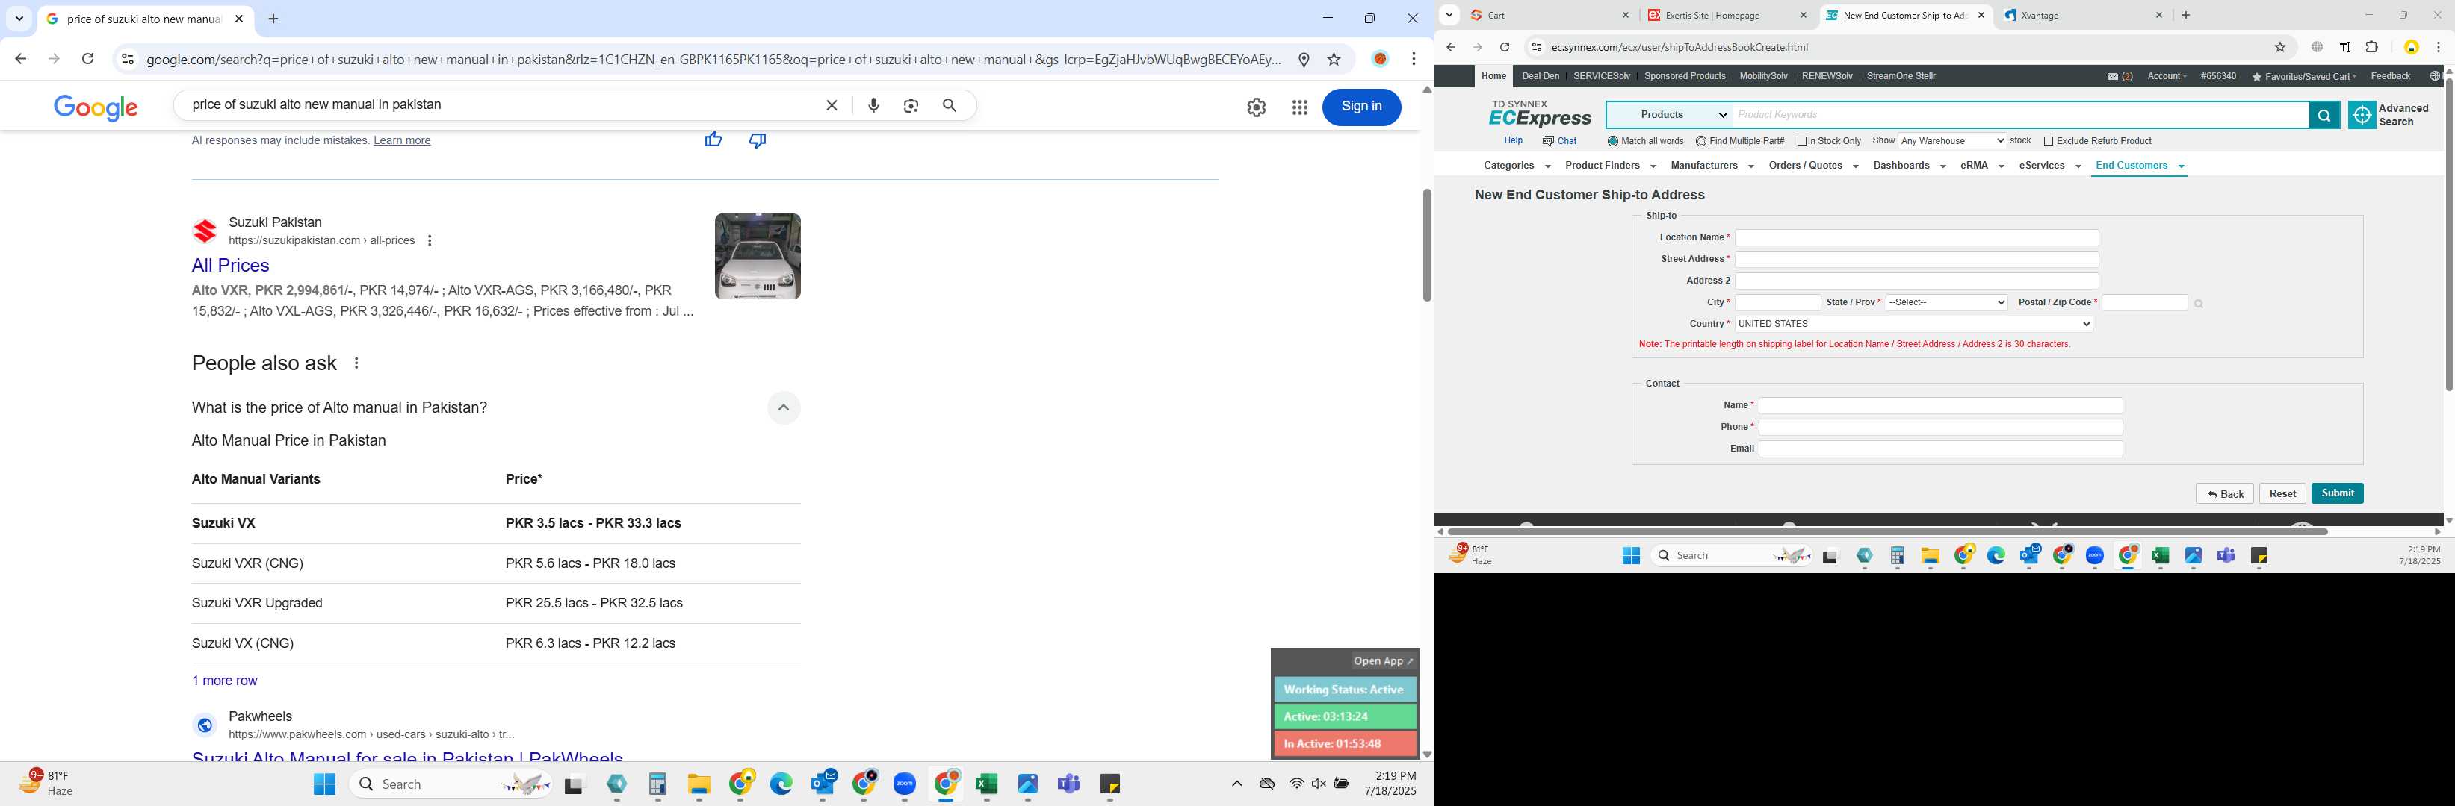
Task: Expand the Categories menu in ECExpress
Action: 1517,166
